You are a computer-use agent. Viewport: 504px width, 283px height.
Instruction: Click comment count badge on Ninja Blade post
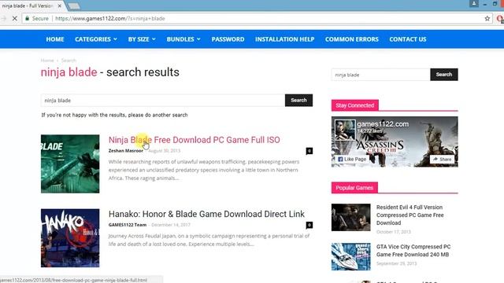tap(309, 151)
